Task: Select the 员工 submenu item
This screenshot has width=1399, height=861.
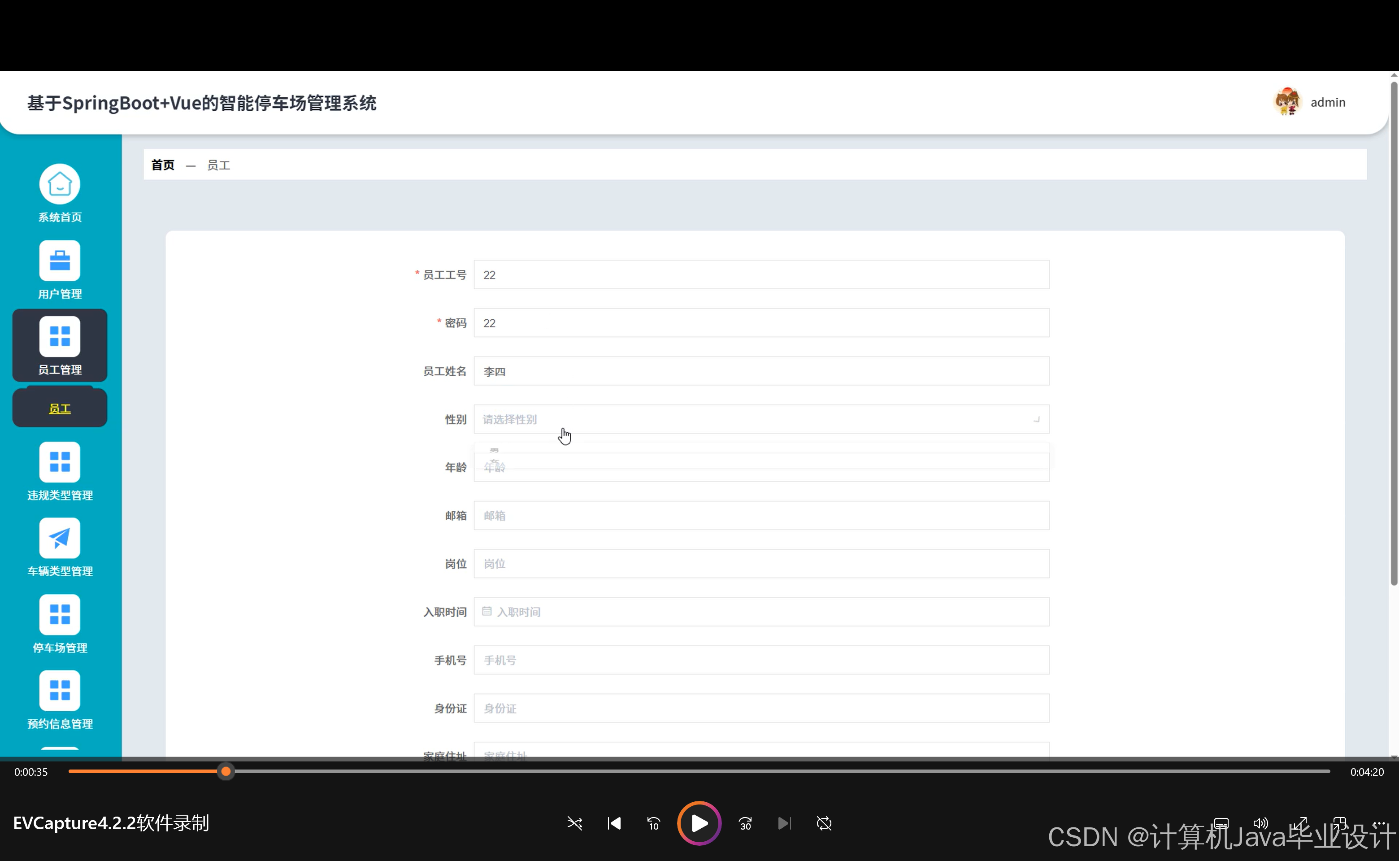Action: [x=60, y=408]
